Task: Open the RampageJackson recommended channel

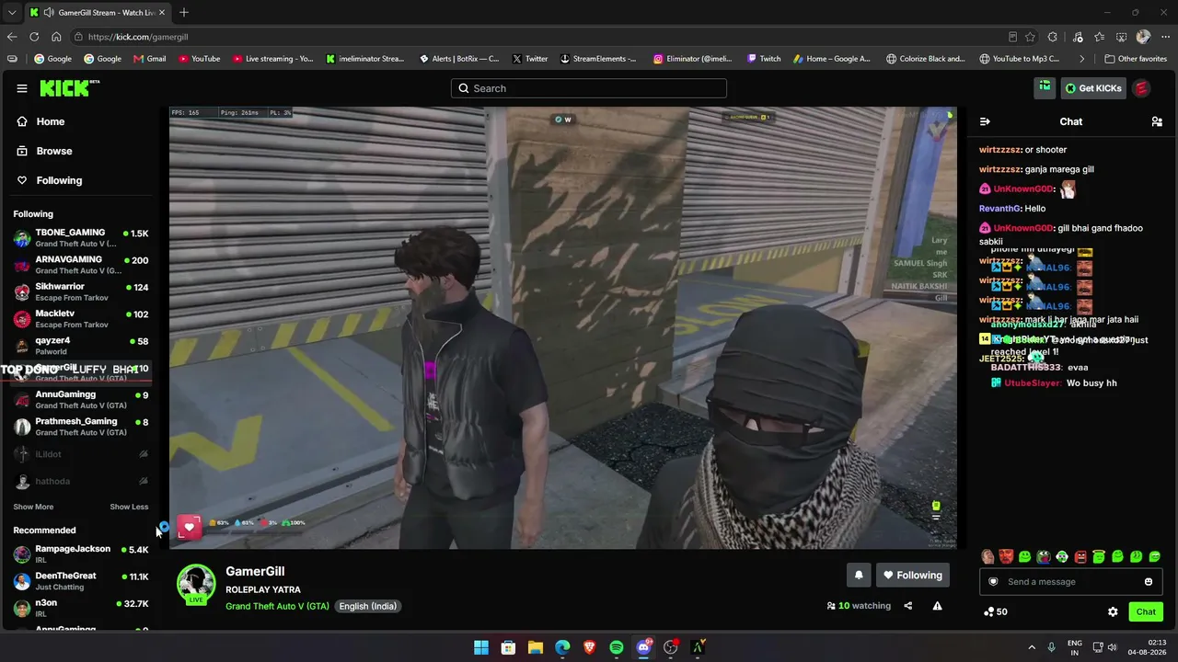Action: pos(81,554)
